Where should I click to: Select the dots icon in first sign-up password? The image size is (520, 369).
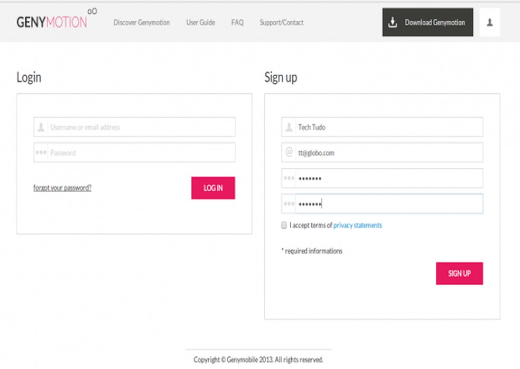click(x=289, y=178)
